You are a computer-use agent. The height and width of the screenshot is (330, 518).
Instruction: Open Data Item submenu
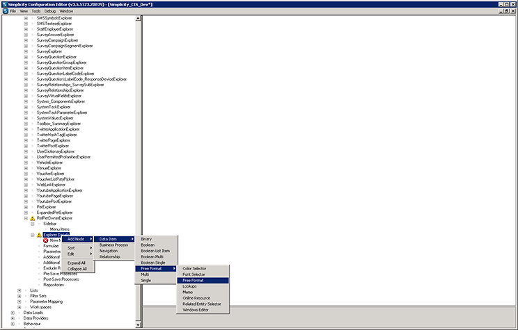click(x=114, y=239)
